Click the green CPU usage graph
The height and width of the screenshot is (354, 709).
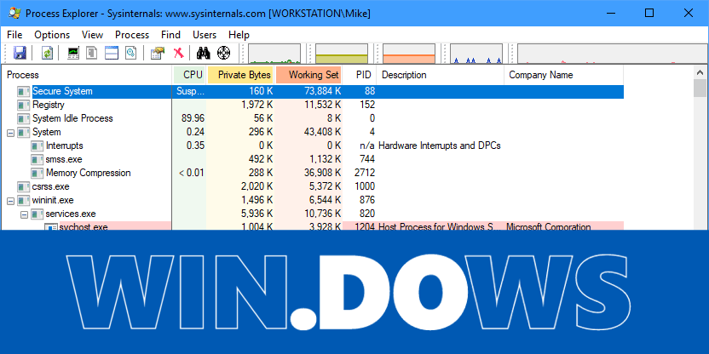tap(274, 54)
